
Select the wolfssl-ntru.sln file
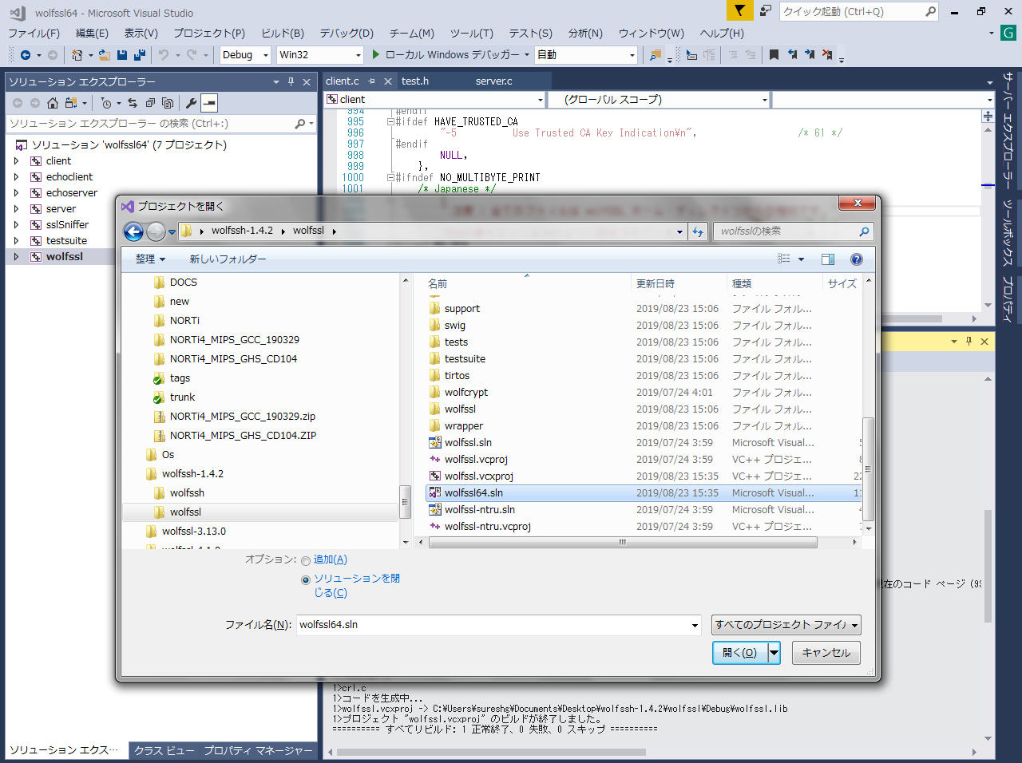pos(480,510)
